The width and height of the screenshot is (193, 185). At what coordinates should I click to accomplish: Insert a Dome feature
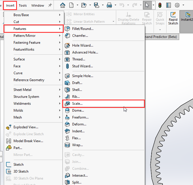[104, 110]
